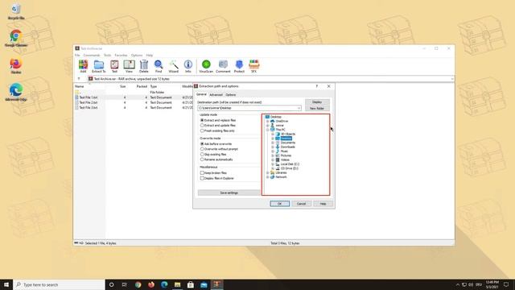Click the Microsoft Edge desktop icon
This screenshot has width=515, height=290.
point(16,93)
